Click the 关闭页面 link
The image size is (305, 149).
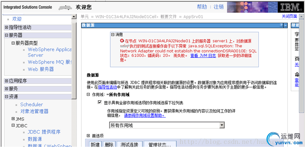pos(290,16)
